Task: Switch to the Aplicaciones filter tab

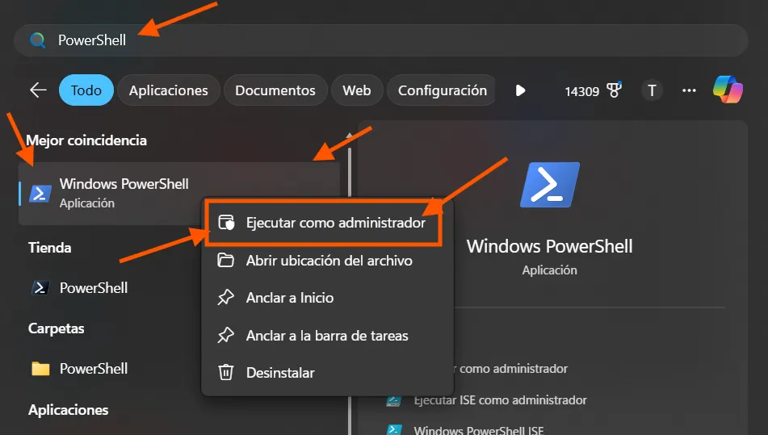Action: (169, 90)
